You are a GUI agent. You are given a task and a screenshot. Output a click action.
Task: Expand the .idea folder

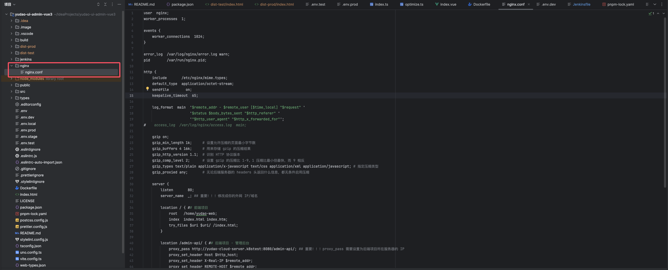pyautogui.click(x=11, y=21)
